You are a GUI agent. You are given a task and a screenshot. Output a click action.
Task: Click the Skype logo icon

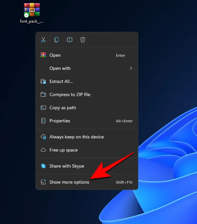(x=43, y=166)
